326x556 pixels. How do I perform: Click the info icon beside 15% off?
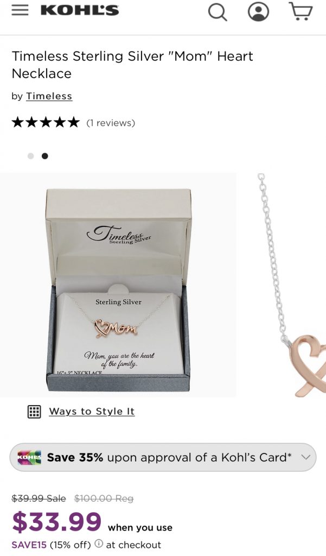click(x=99, y=543)
